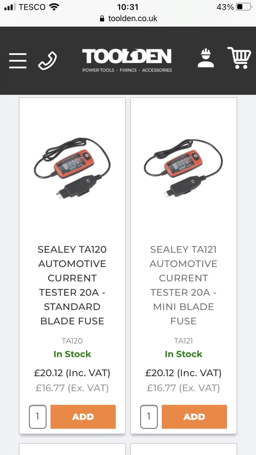View the shopping cart
This screenshot has width=256, height=455.
pos(239,58)
